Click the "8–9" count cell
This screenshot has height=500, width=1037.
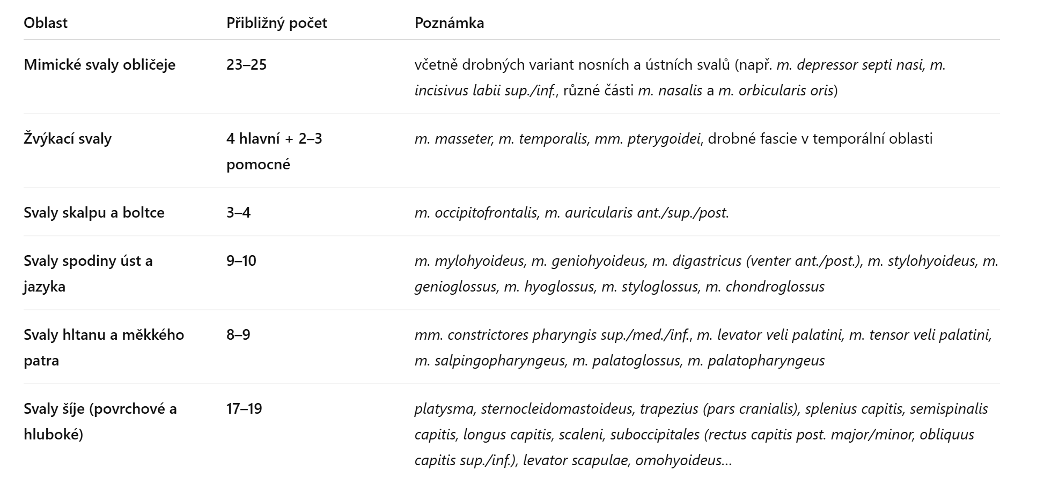[238, 335]
